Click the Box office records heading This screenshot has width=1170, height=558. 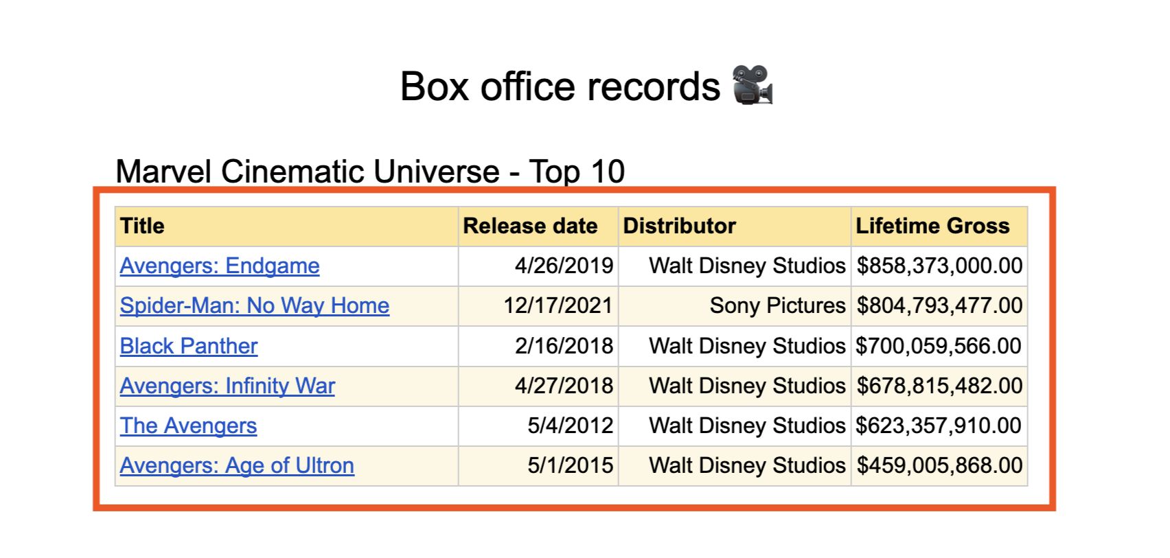(x=560, y=86)
